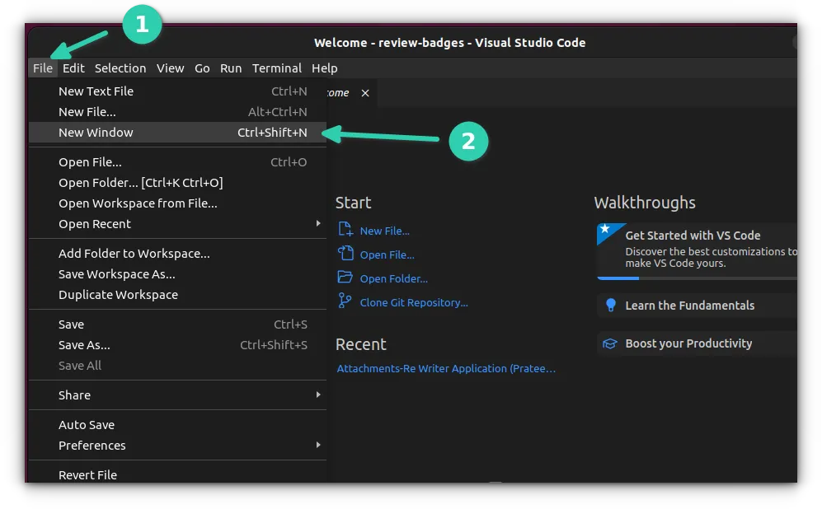Enable Auto Save from the File menu
Image resolution: width=822 pixels, height=509 pixels.
[87, 424]
